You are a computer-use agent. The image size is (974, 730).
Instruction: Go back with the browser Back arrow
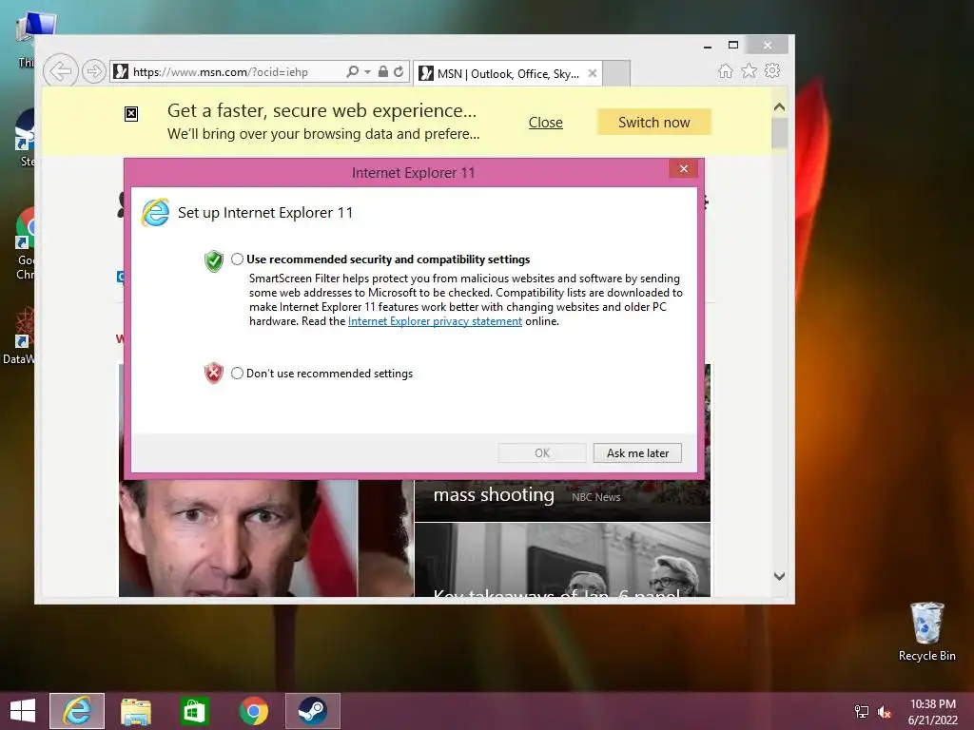pyautogui.click(x=60, y=70)
